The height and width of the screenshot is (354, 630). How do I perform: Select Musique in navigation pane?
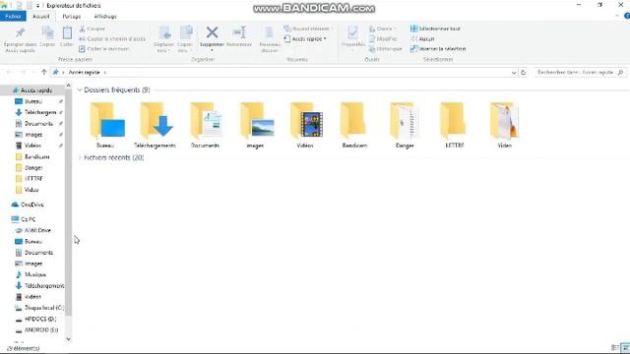[31, 274]
